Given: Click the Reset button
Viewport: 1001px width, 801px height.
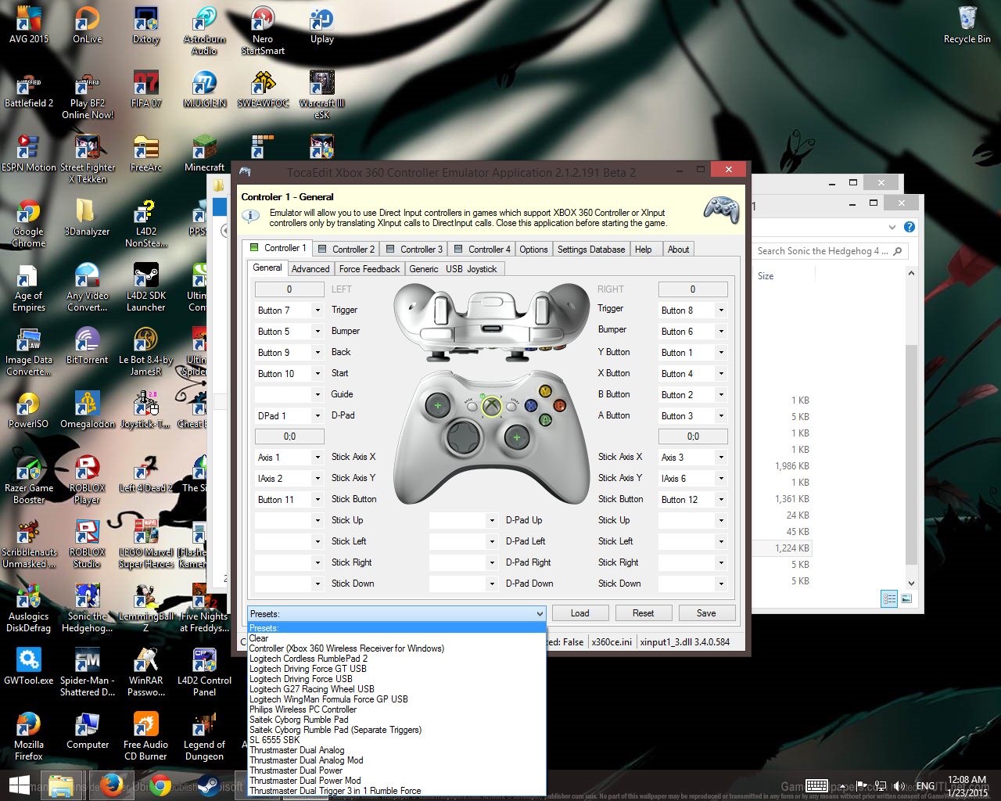Looking at the screenshot, I should (644, 612).
